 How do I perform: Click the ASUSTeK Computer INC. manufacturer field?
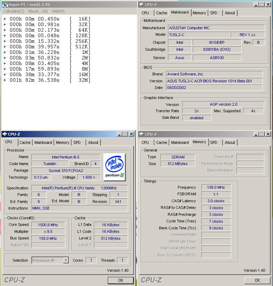(216, 28)
